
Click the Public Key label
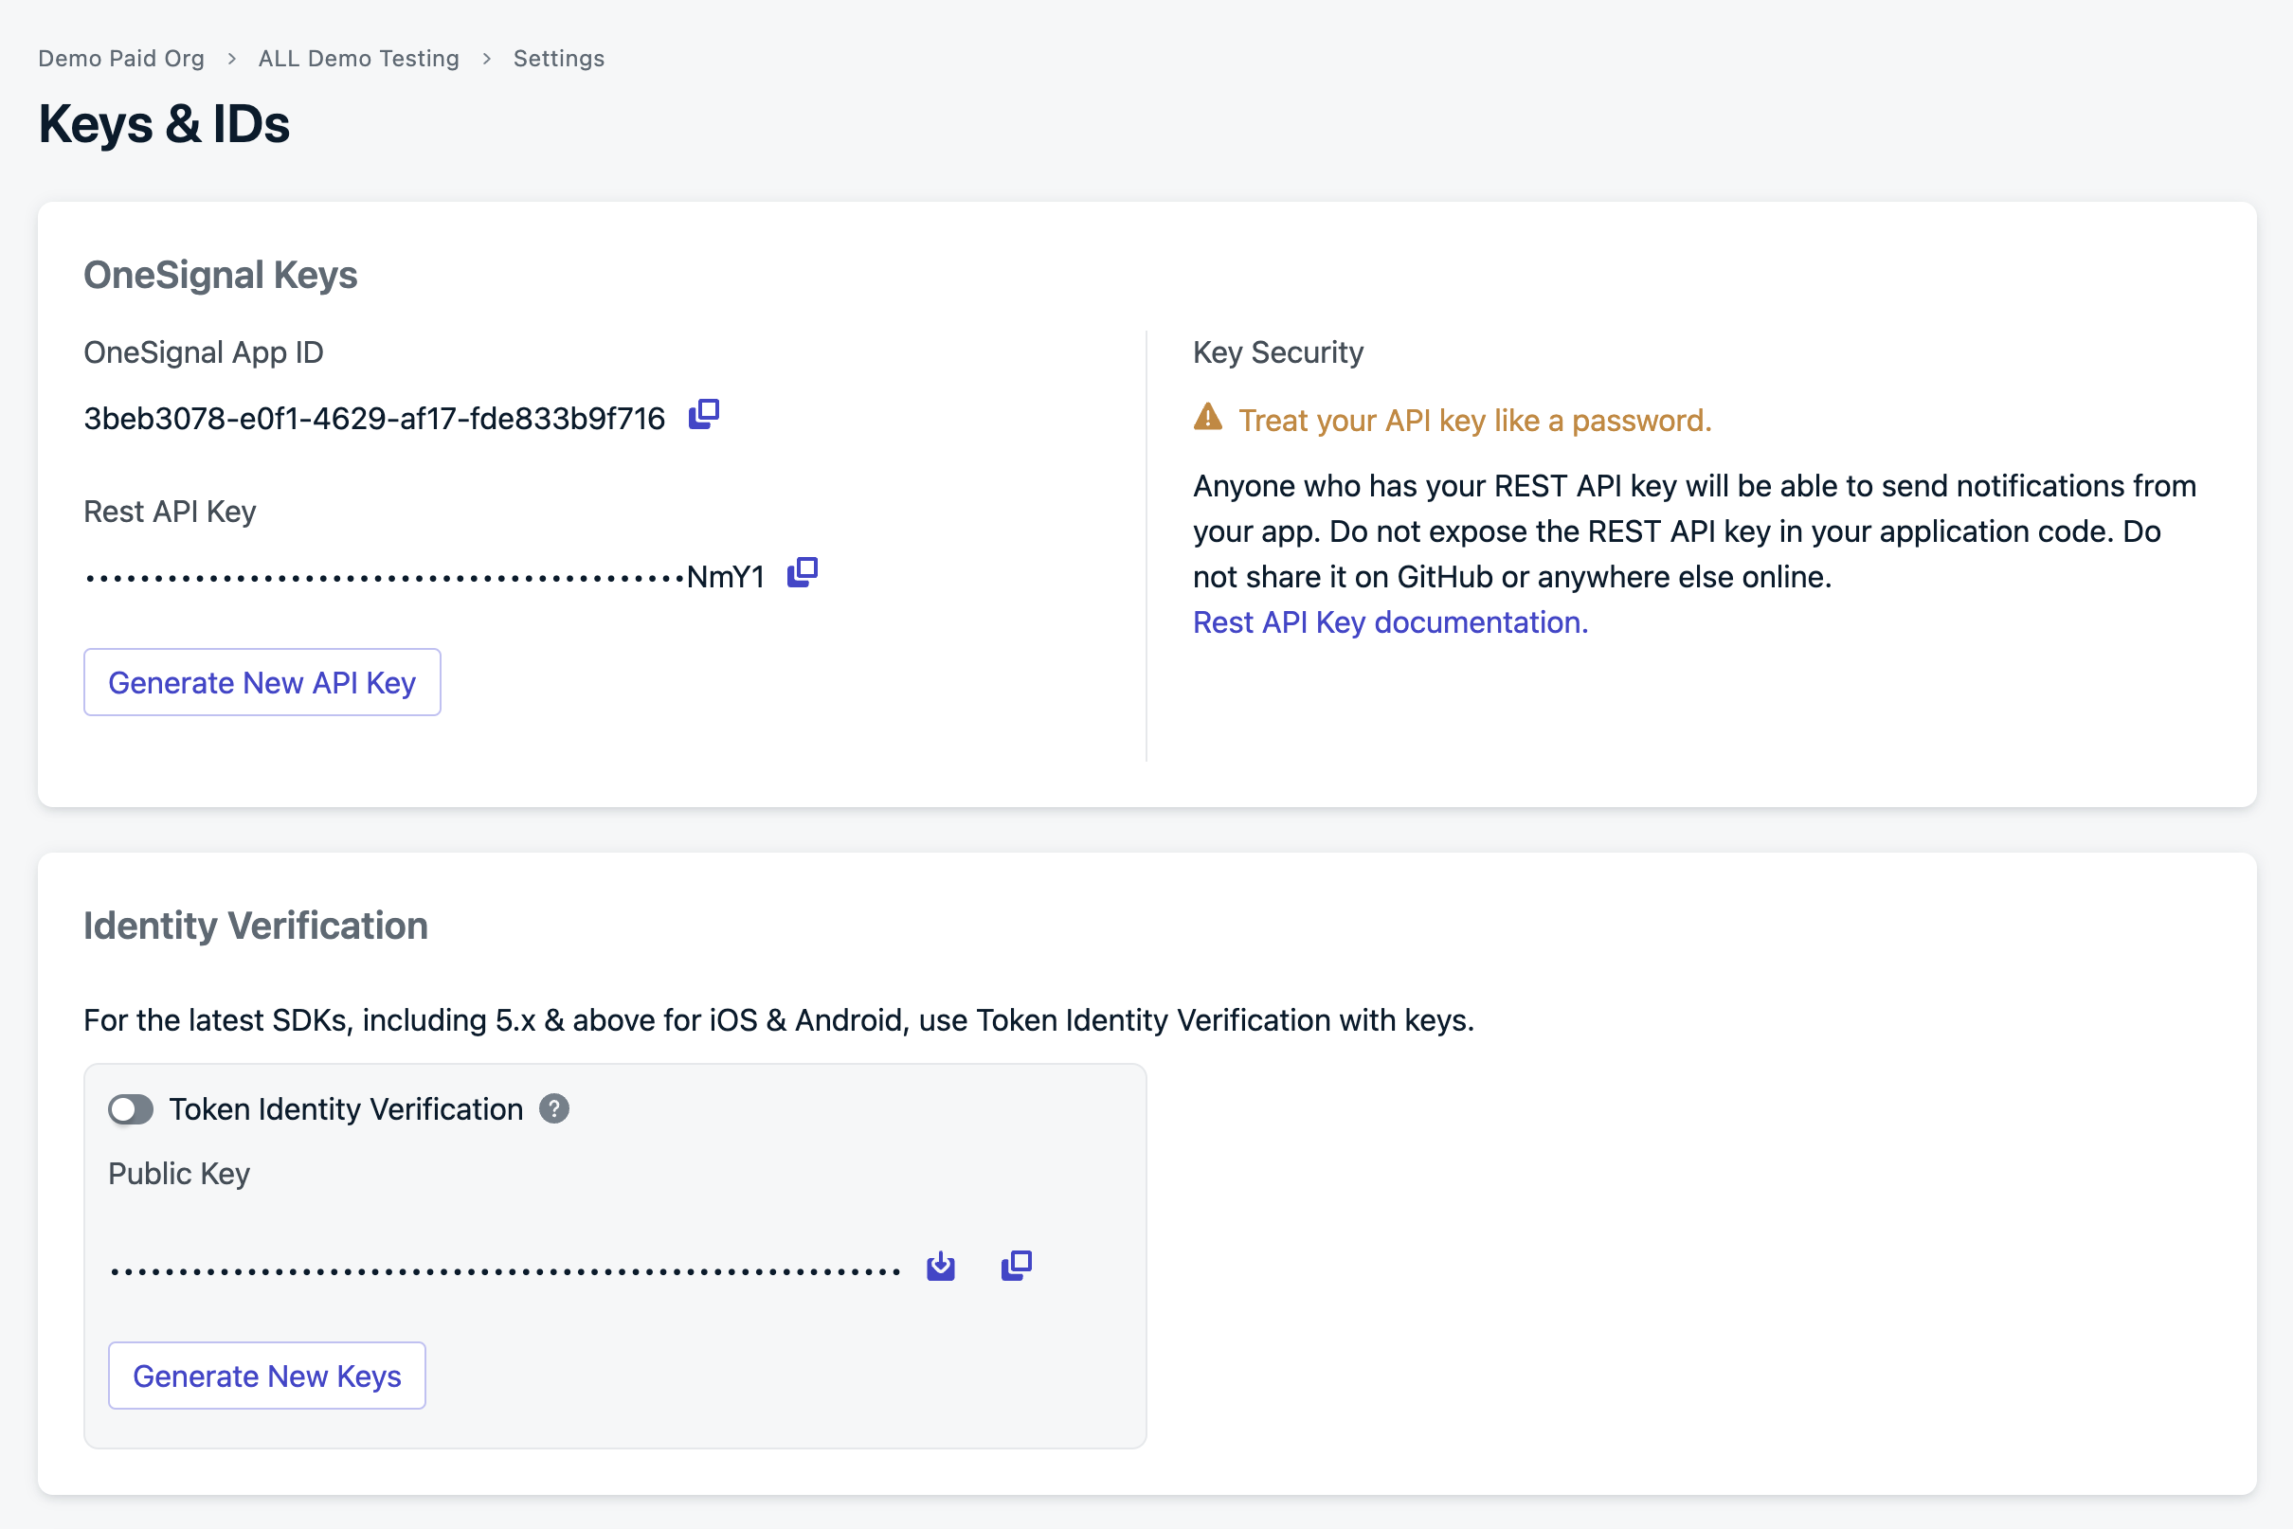click(179, 1174)
